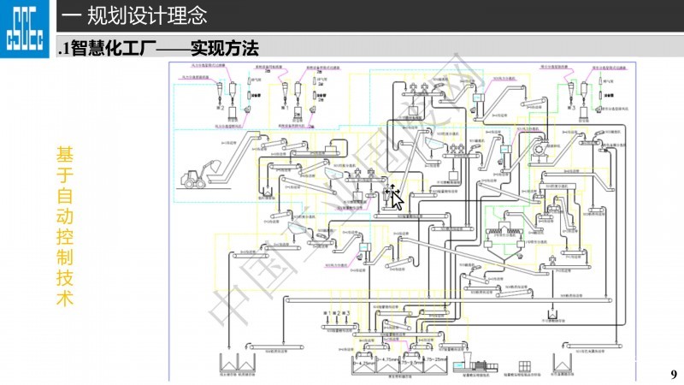This screenshot has width=684, height=385.
Task: Click the #1 arrow marker above the bottom conveyor
Action: point(327,318)
